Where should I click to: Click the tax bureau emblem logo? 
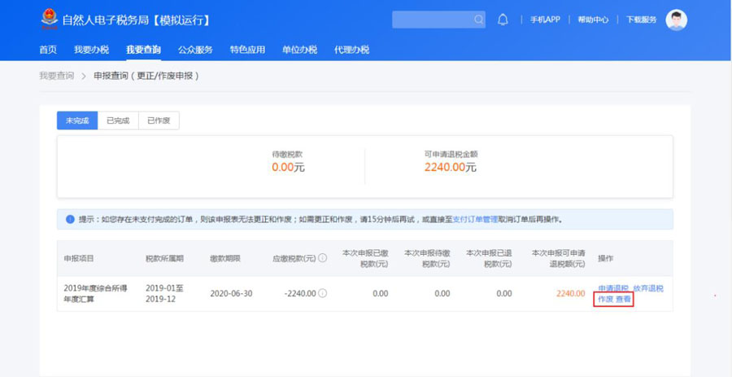[x=50, y=19]
